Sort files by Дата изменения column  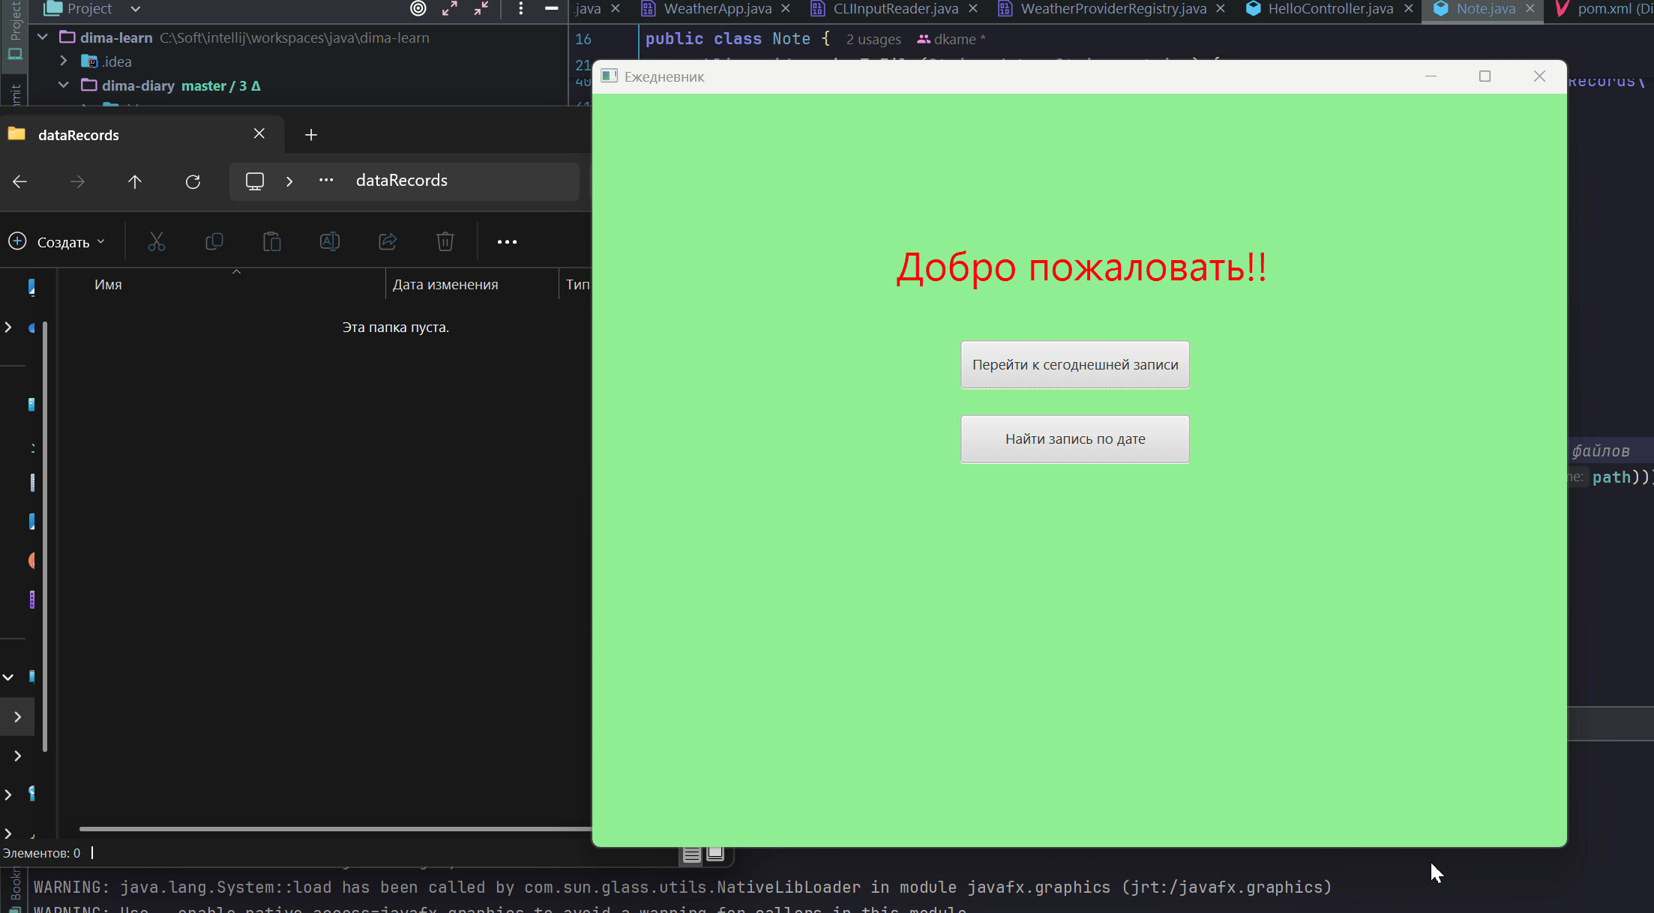point(445,285)
